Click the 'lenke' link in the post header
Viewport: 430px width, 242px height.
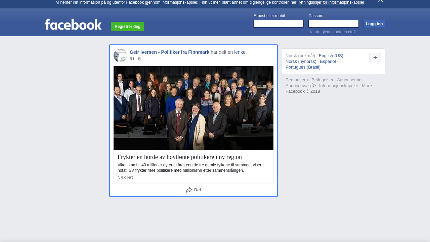240,52
